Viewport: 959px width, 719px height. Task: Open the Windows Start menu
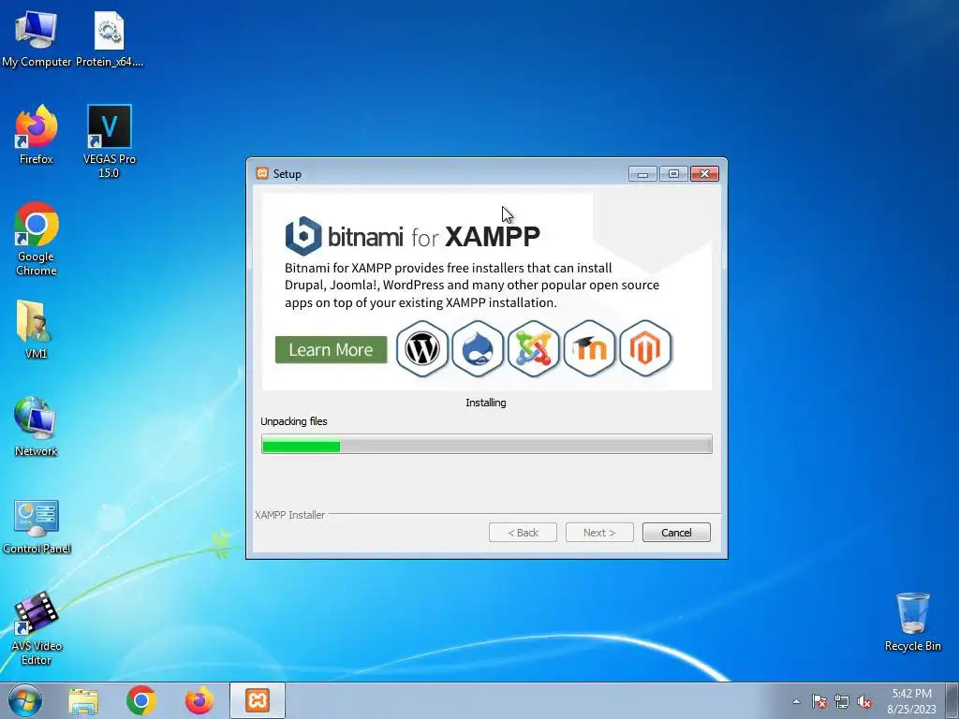(25, 700)
